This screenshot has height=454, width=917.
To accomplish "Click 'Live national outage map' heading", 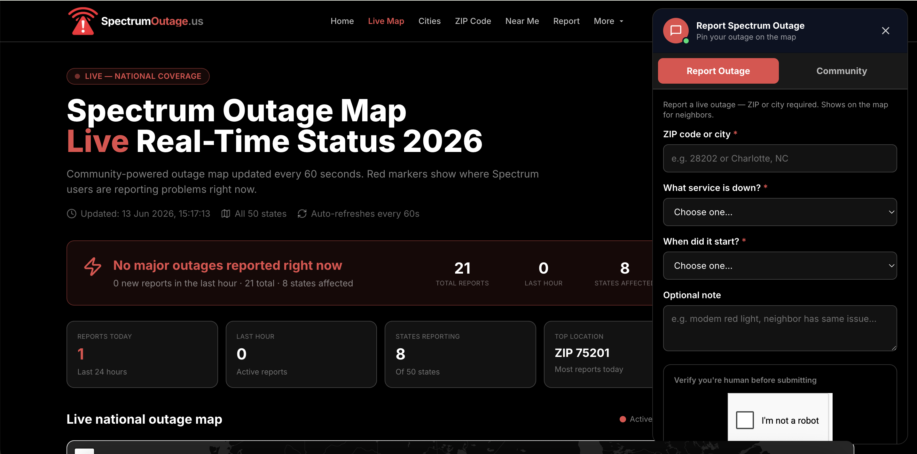I will [x=144, y=419].
